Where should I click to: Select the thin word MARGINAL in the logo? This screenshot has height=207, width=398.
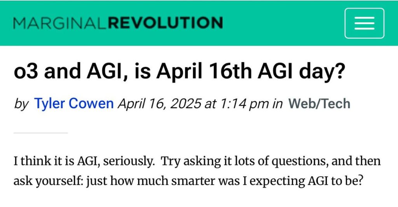(x=59, y=23)
